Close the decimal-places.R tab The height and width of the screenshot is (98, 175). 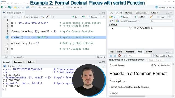coord(23,13)
